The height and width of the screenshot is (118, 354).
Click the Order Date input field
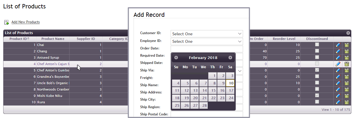tap(207, 49)
